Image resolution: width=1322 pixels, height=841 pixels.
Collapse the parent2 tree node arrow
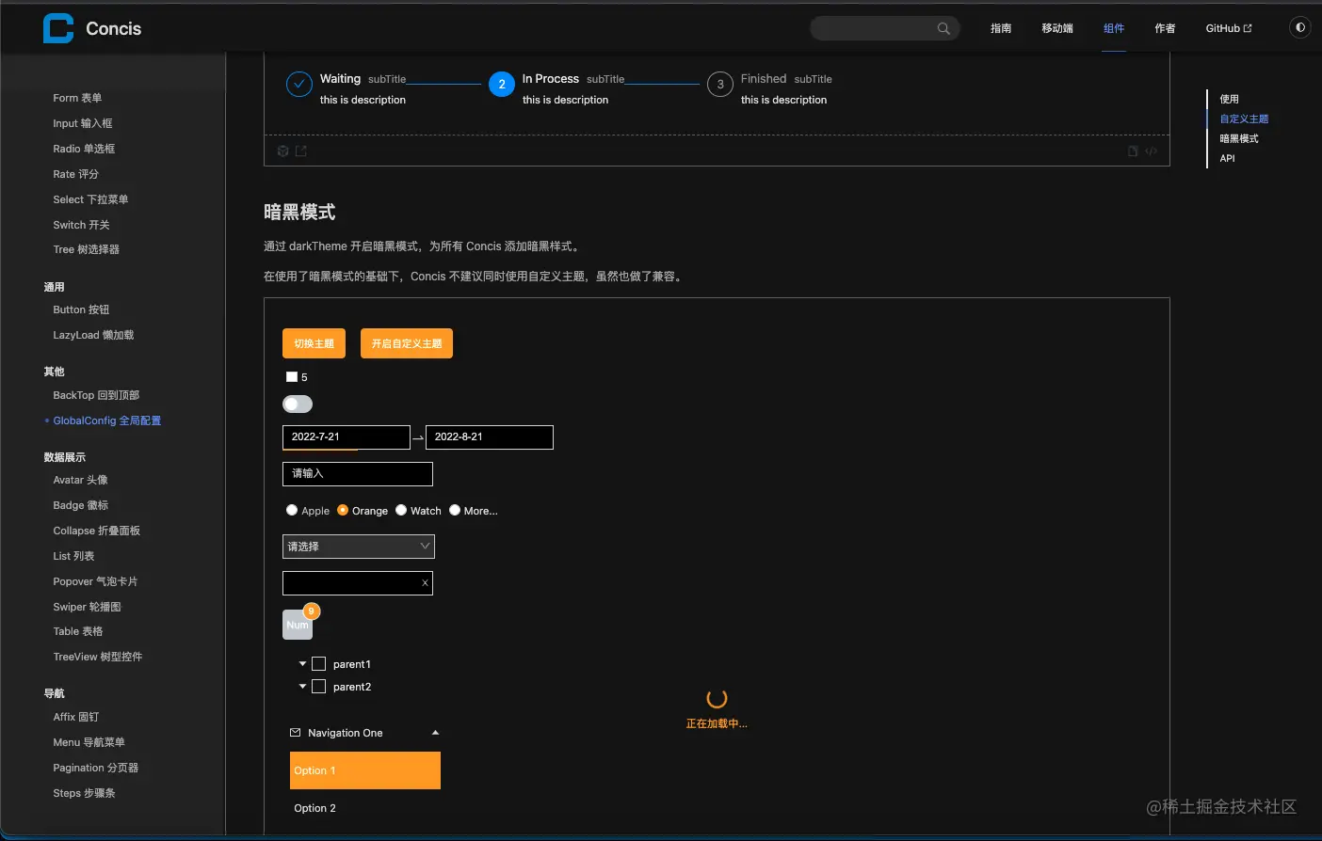[302, 687]
